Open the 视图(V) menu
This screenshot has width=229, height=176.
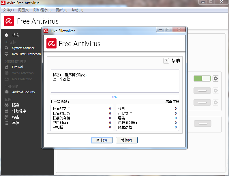24,10
